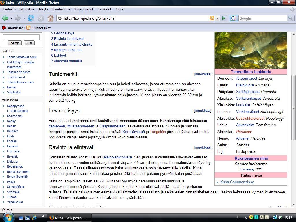Open Tulostettava versio link

(20, 82)
